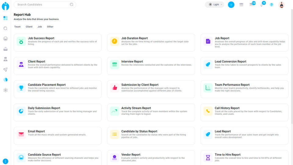
Task: Open the Candidate Source Report title
Action: pos(44,155)
